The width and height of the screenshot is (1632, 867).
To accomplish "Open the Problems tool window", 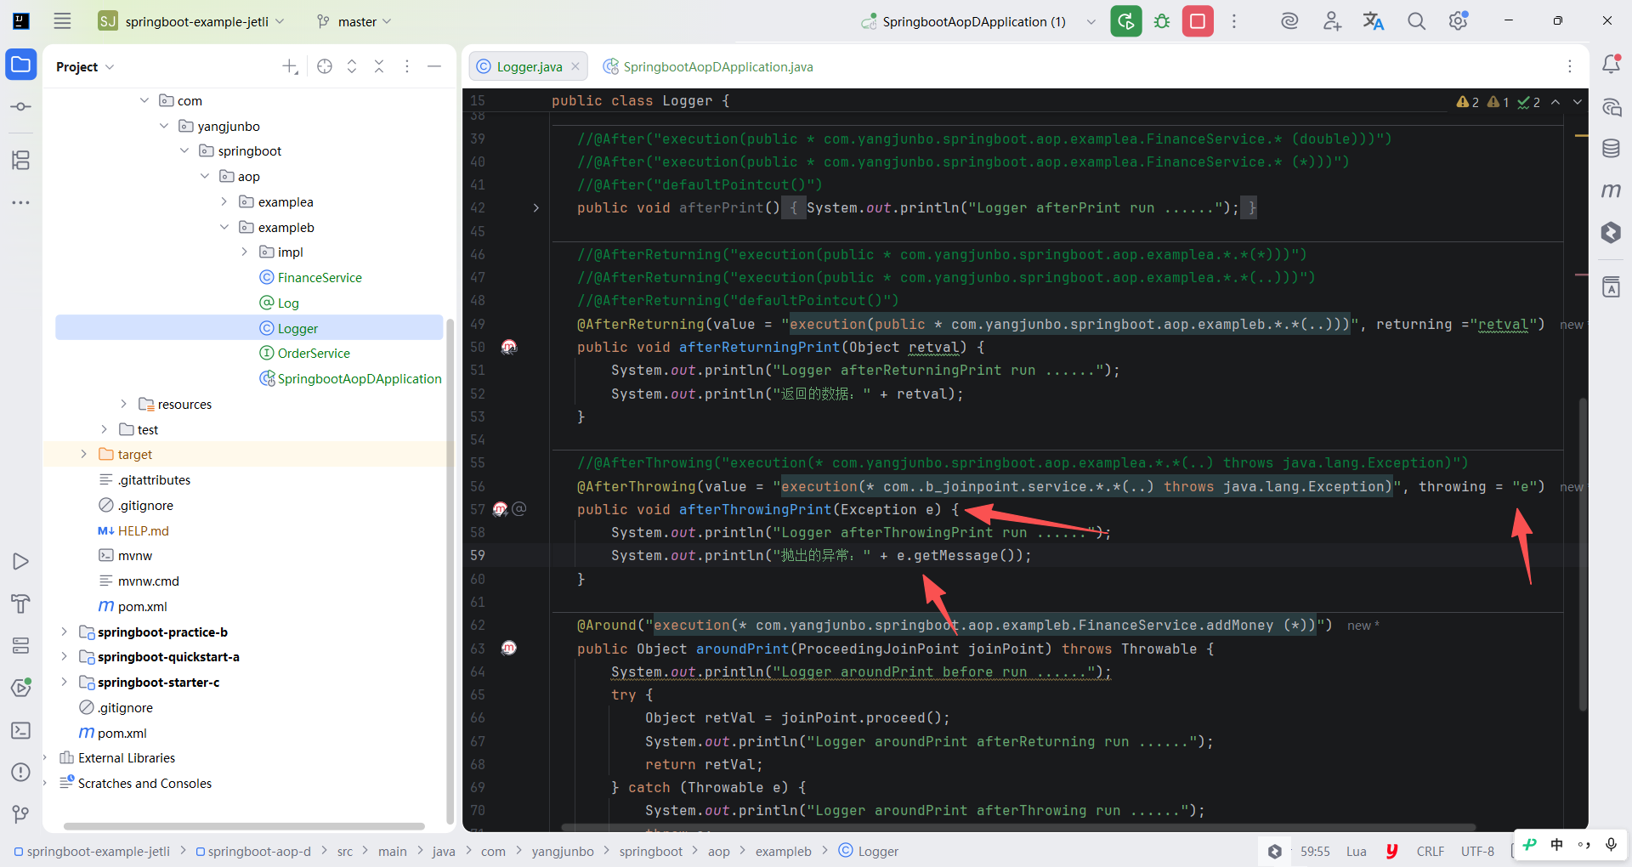I will tap(21, 773).
